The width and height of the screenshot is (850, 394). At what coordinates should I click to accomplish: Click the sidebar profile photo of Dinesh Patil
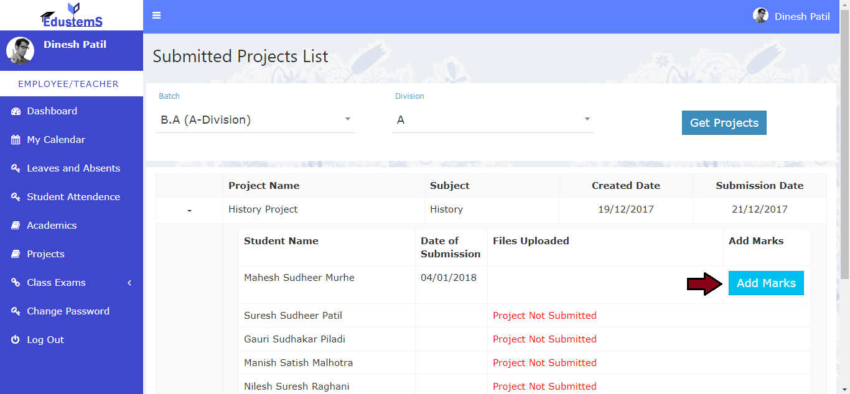[x=20, y=50]
